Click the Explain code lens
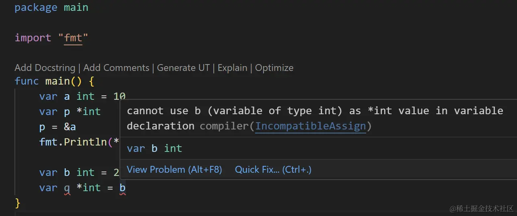517x216 pixels. point(232,68)
